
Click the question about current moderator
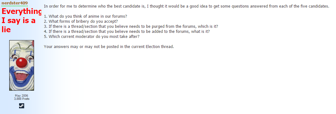(x=92, y=37)
